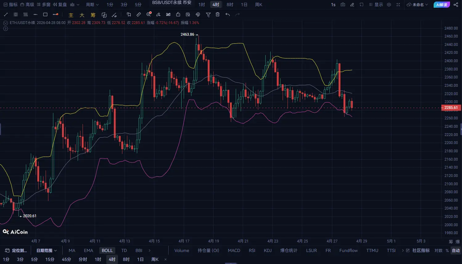Click the trash icon to delete drawings

218,14
